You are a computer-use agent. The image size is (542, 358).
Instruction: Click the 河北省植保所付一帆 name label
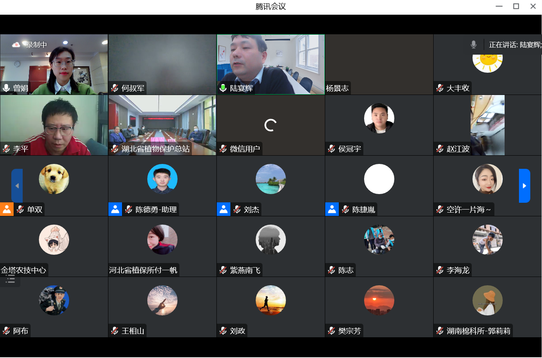tap(143, 270)
